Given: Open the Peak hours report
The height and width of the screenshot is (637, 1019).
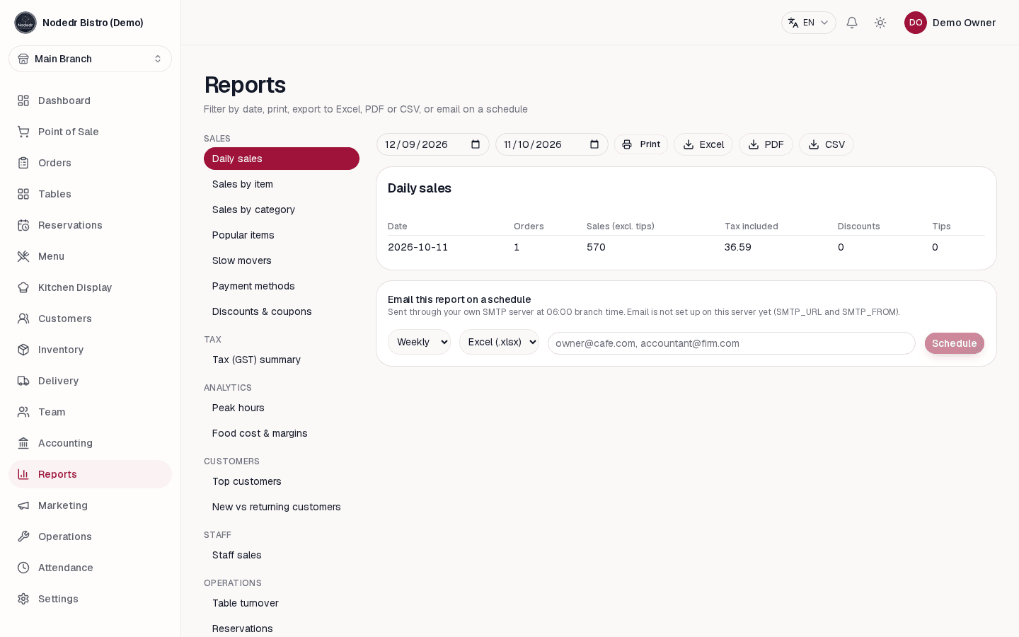Looking at the screenshot, I should (282, 408).
